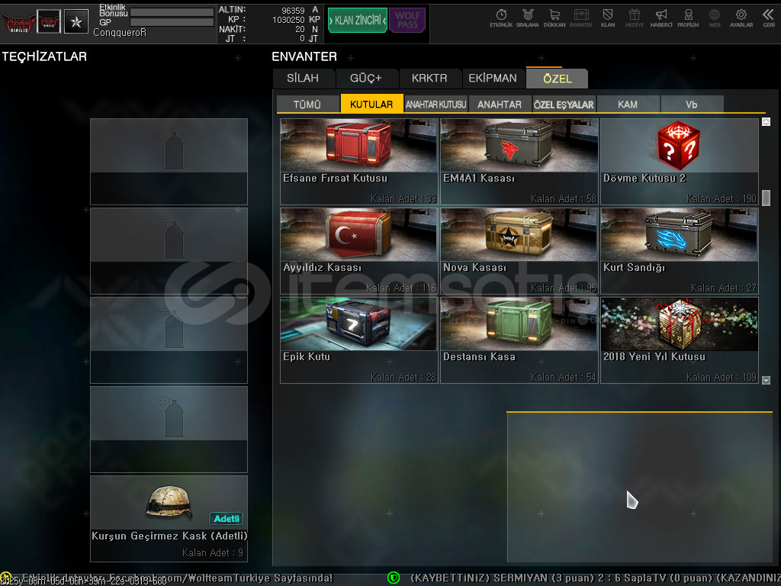Switch to the SİLAH tab
The height and width of the screenshot is (586, 781).
303,79
